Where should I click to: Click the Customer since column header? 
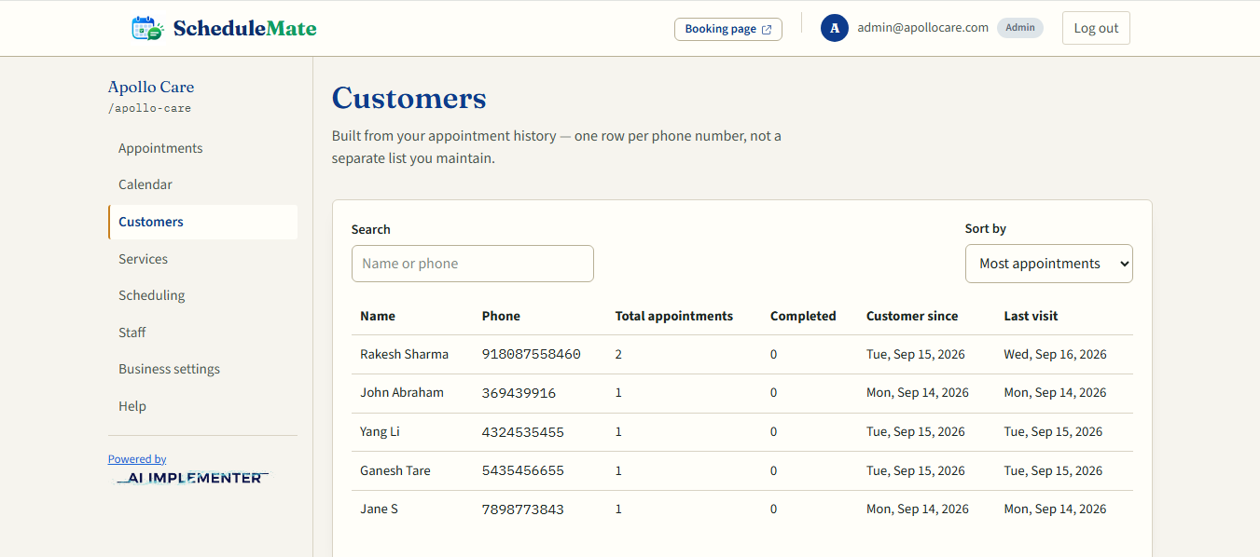click(912, 316)
